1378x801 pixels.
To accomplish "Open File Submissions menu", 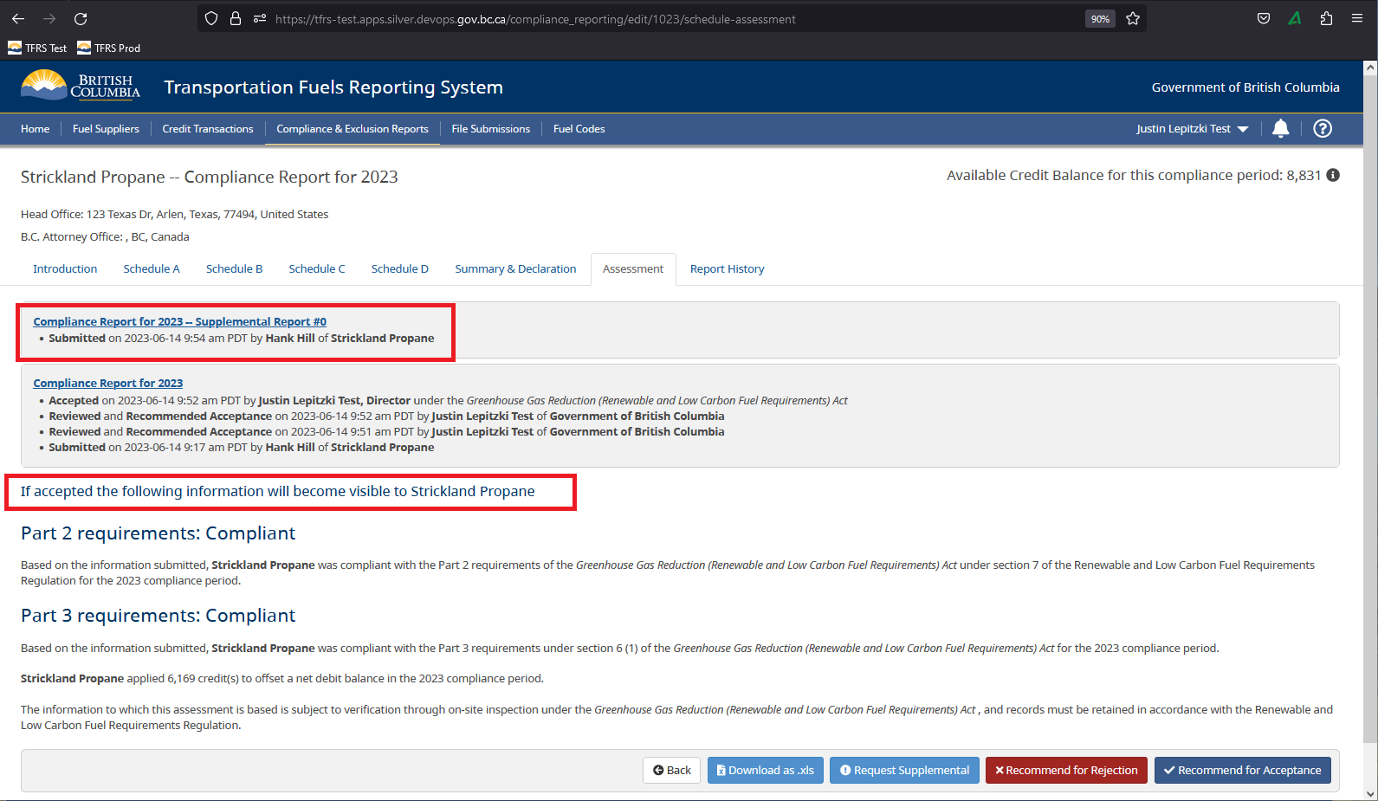I will [x=491, y=128].
